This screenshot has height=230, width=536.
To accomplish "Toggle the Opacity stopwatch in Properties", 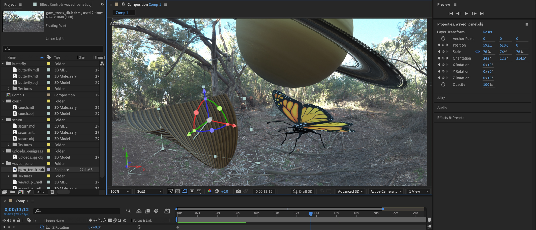I will coord(443,85).
